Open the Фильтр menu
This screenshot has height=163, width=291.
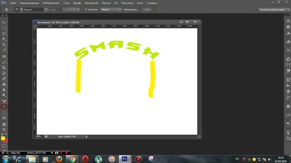click(x=106, y=3)
